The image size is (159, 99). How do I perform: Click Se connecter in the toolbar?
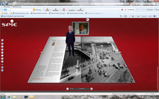tap(131, 10)
